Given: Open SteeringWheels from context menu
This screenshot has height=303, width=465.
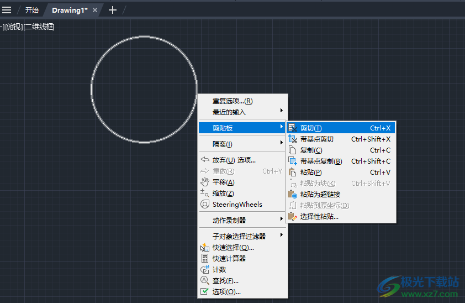Looking at the screenshot, I should [242, 204].
